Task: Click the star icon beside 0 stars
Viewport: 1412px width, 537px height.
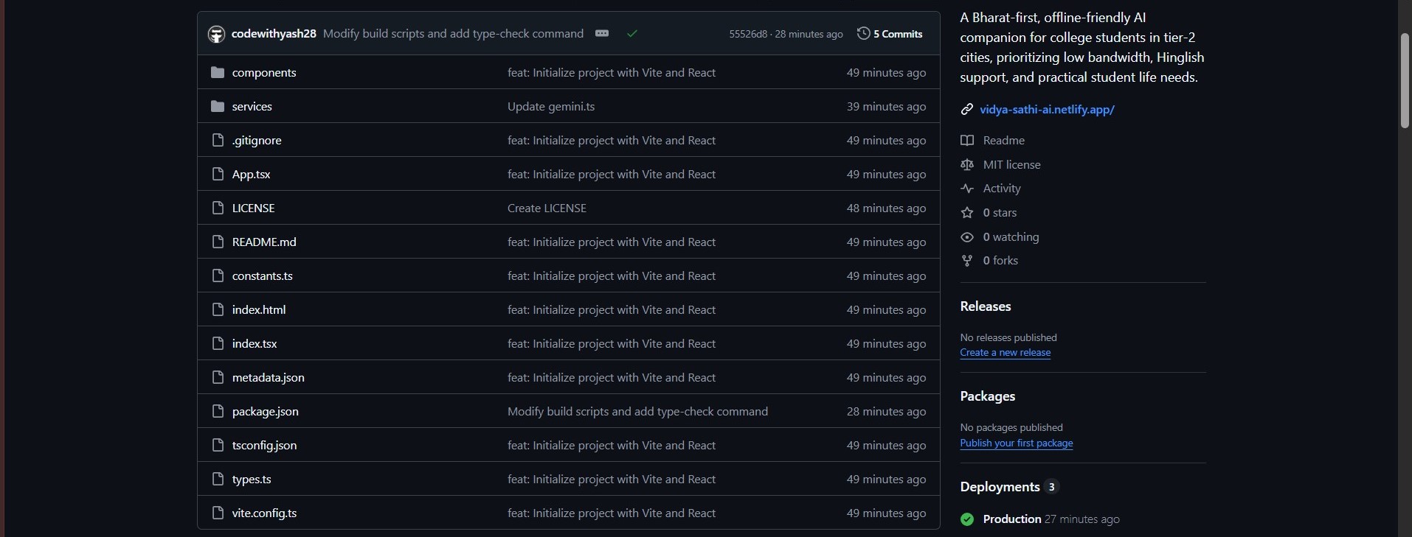Action: pyautogui.click(x=966, y=213)
